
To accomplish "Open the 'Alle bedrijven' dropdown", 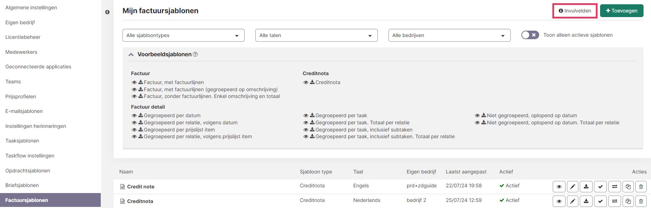I will click(x=449, y=35).
